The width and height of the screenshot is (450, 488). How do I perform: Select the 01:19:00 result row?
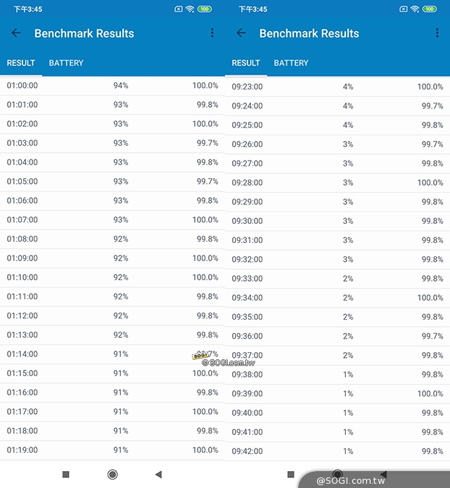pos(112,450)
